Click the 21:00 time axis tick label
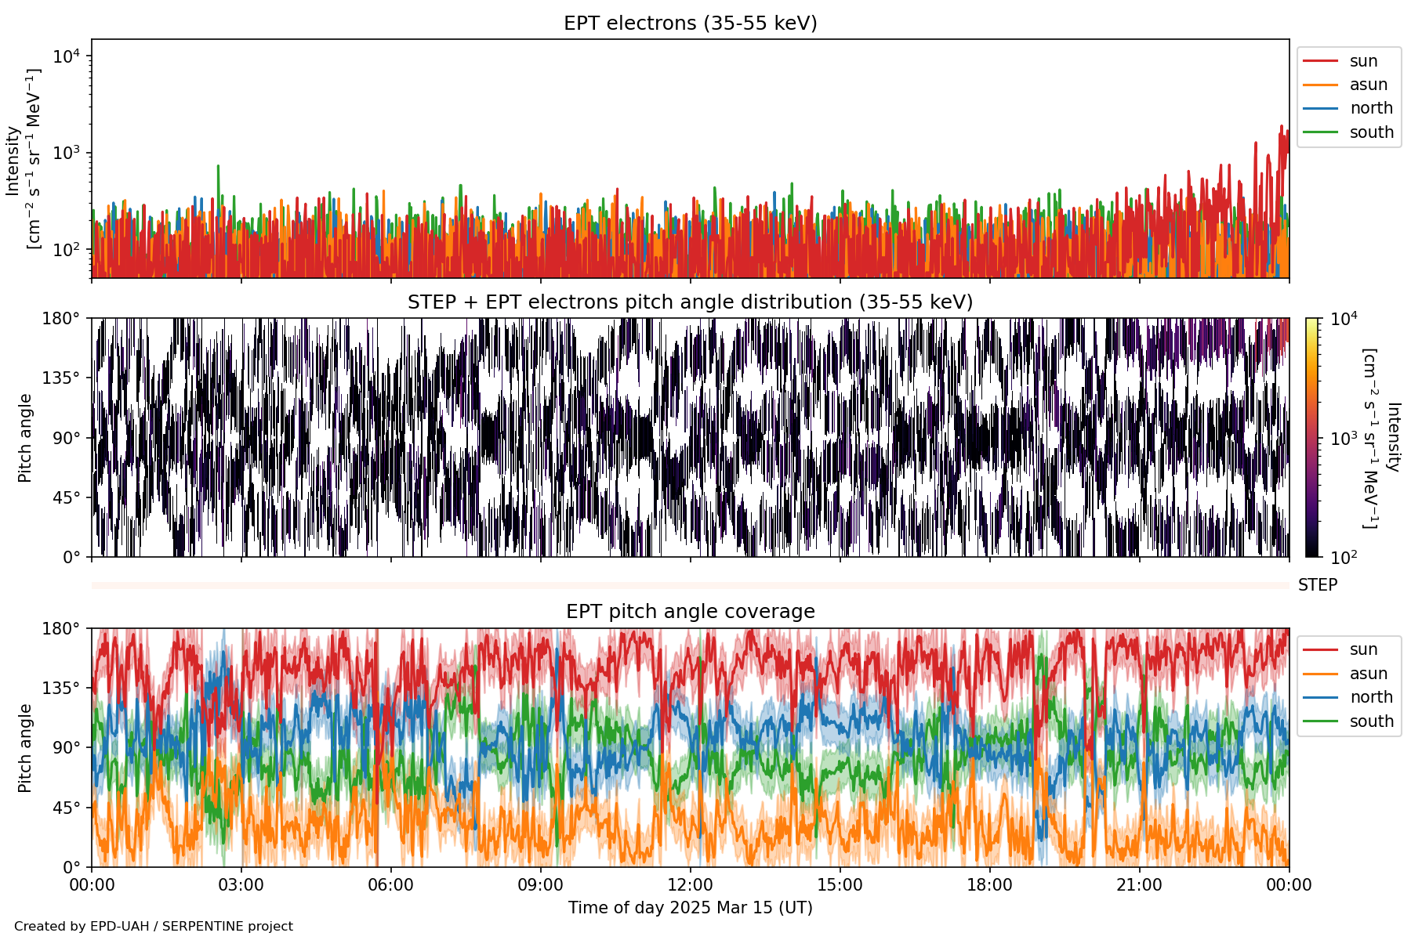The height and width of the screenshot is (940, 1411). click(x=1139, y=885)
